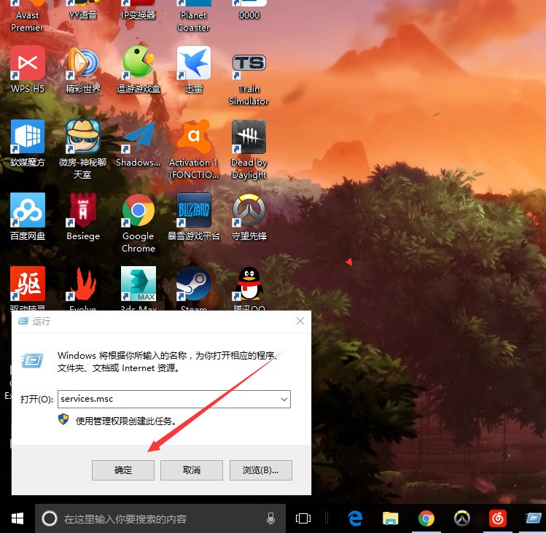This screenshot has width=546, height=533.
Task: Open the Task View button
Action: click(303, 518)
